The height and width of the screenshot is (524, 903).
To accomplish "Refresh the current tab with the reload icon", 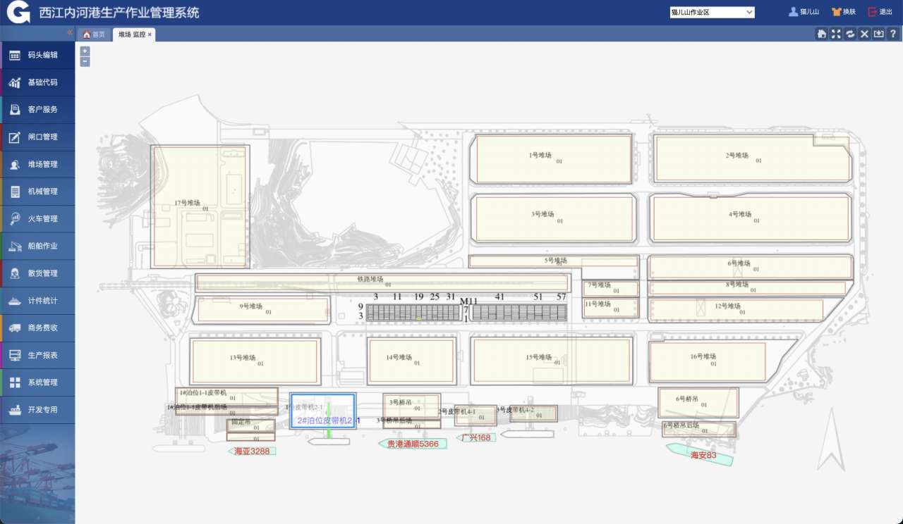I will 850,34.
